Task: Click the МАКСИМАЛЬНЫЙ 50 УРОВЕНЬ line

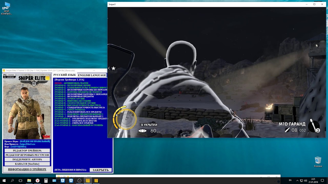Action: pyautogui.click(x=79, y=125)
